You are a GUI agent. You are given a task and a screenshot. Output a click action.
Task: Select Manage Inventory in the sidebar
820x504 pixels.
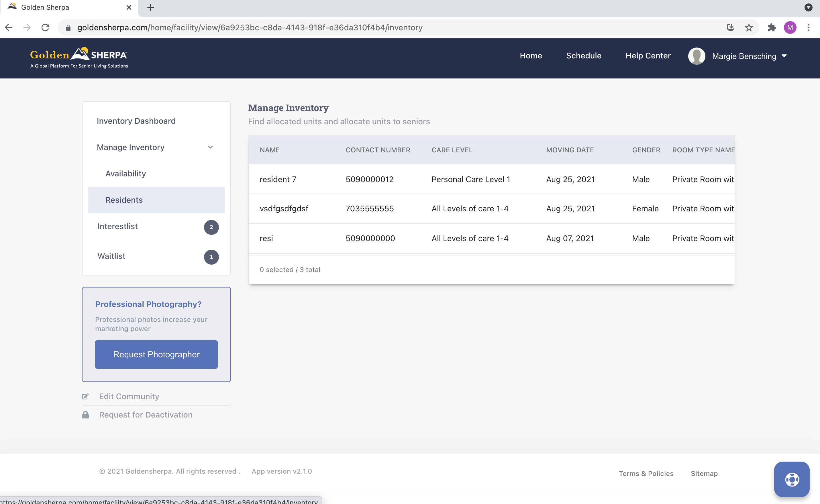coord(131,147)
